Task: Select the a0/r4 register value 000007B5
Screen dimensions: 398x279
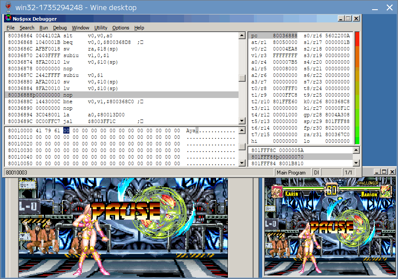Action: pos(285,62)
